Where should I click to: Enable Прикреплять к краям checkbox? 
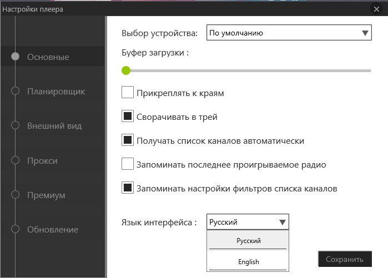(x=128, y=92)
